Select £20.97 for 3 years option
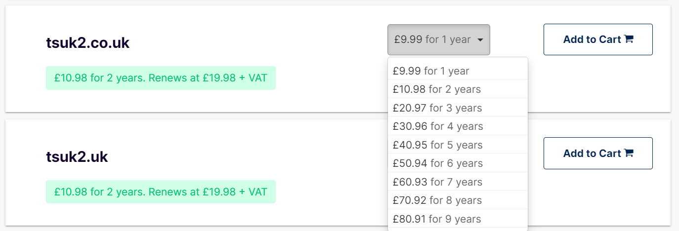The image size is (679, 231). pos(458,108)
